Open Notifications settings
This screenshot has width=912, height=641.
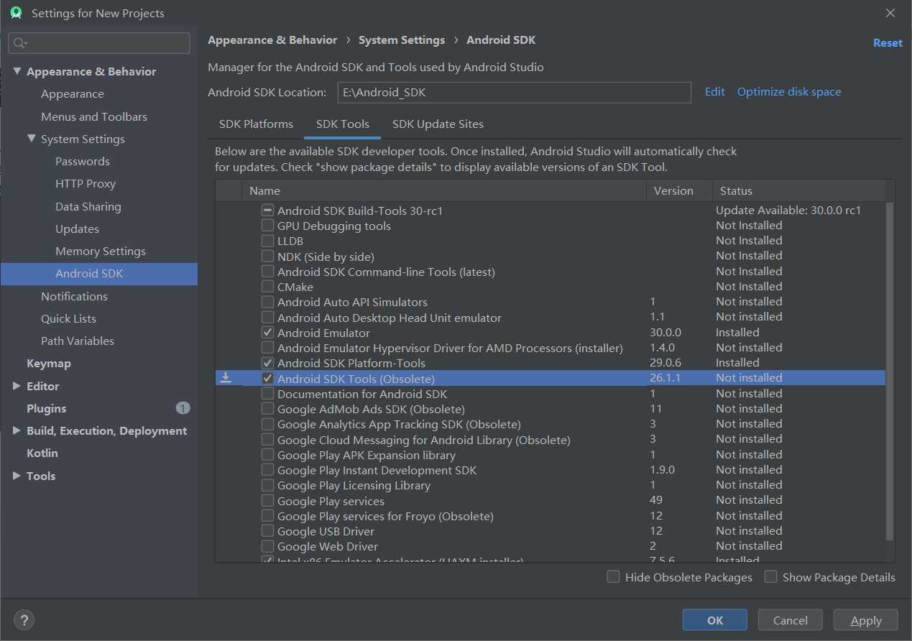click(x=74, y=296)
